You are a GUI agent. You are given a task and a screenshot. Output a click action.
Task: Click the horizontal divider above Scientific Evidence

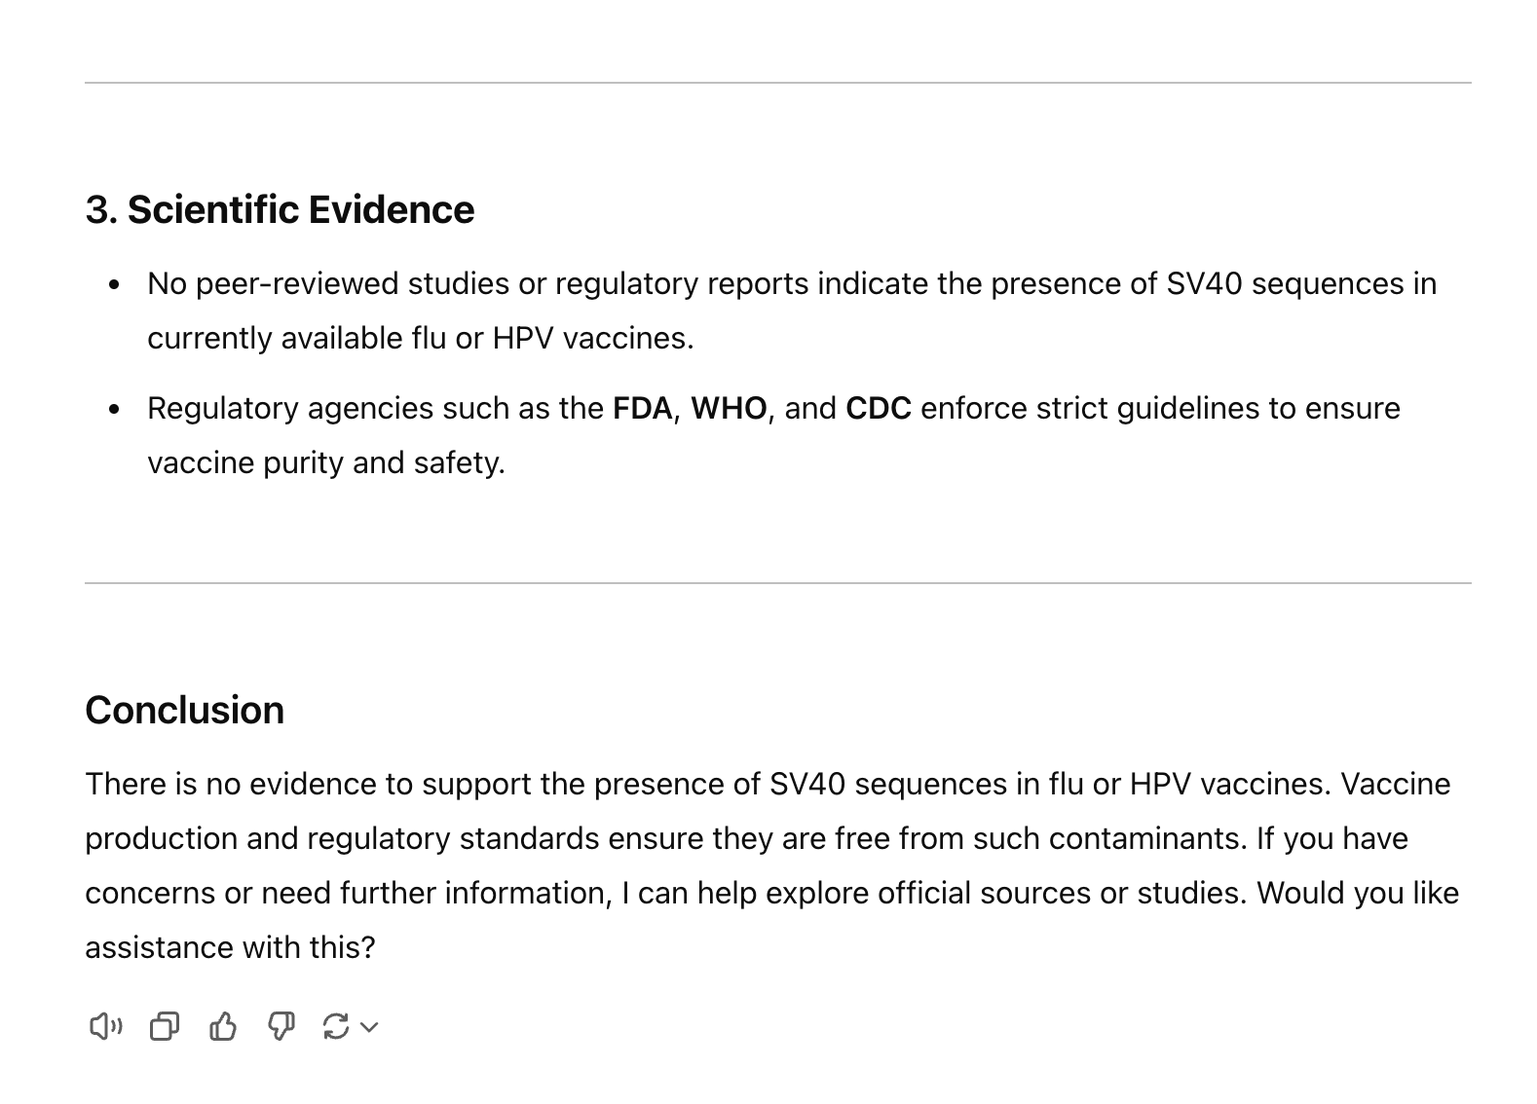777,83
